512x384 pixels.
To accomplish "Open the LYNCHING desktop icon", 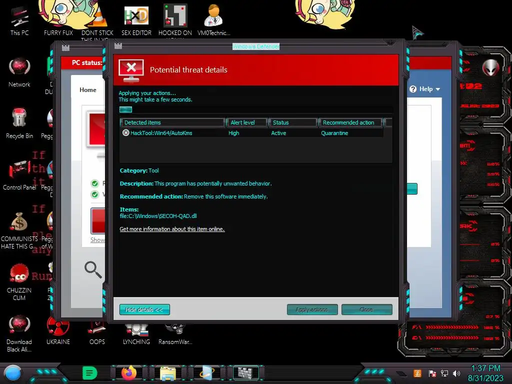I will [x=136, y=333].
